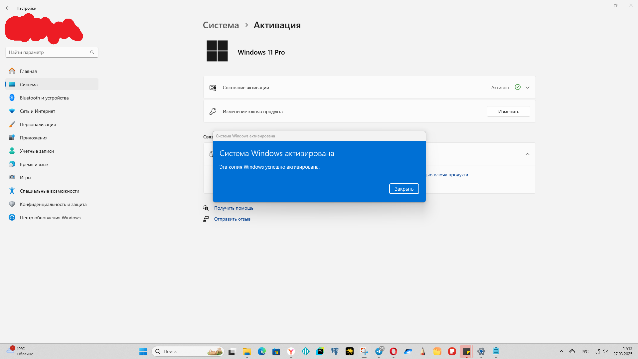Click the activation state certificate icon
The image size is (638, 359).
tap(213, 88)
